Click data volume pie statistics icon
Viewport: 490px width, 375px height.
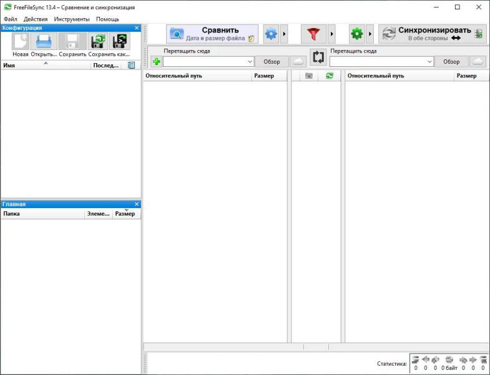point(449,359)
